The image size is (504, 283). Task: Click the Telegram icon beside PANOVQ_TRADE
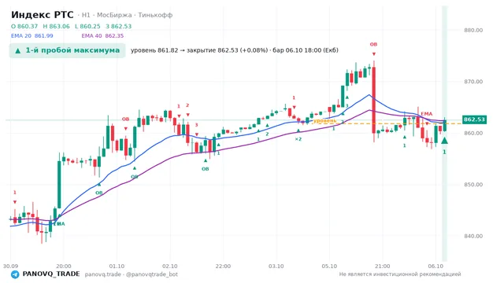[x=15, y=274]
